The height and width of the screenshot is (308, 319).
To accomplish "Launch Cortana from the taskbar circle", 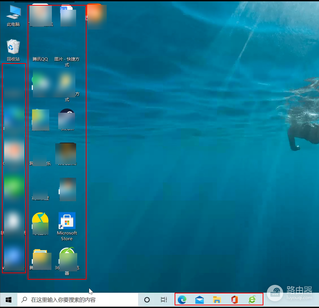I will click(147, 300).
